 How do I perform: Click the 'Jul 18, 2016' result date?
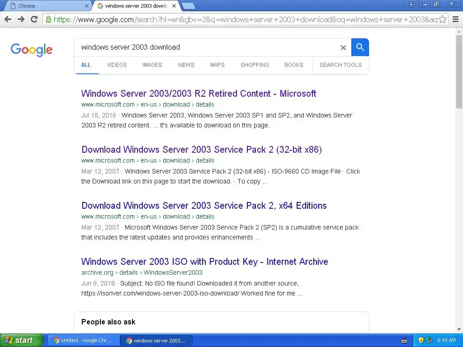click(99, 115)
